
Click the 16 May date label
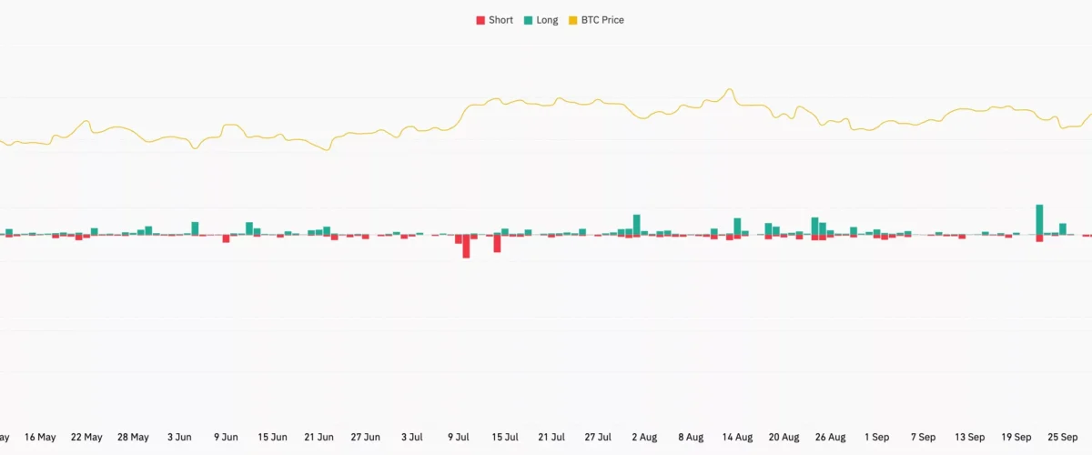[40, 437]
